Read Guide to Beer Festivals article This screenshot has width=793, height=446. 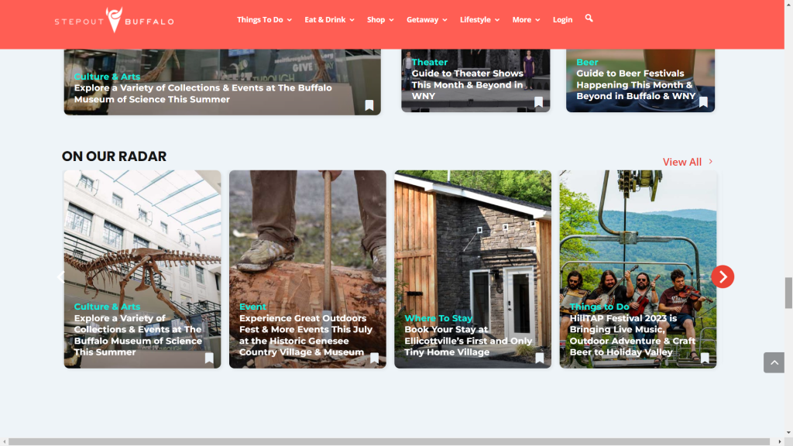636,84
